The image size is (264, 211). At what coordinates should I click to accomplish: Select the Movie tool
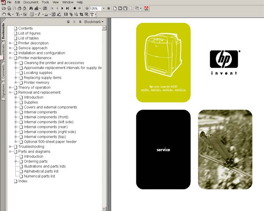tap(66, 15)
